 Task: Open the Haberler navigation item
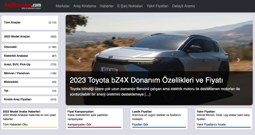(x=107, y=6)
